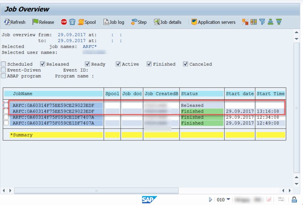Image resolution: width=303 pixels, height=205 pixels.
Task: Select checkbox of job started at 12:34:08
Action: 6,117
